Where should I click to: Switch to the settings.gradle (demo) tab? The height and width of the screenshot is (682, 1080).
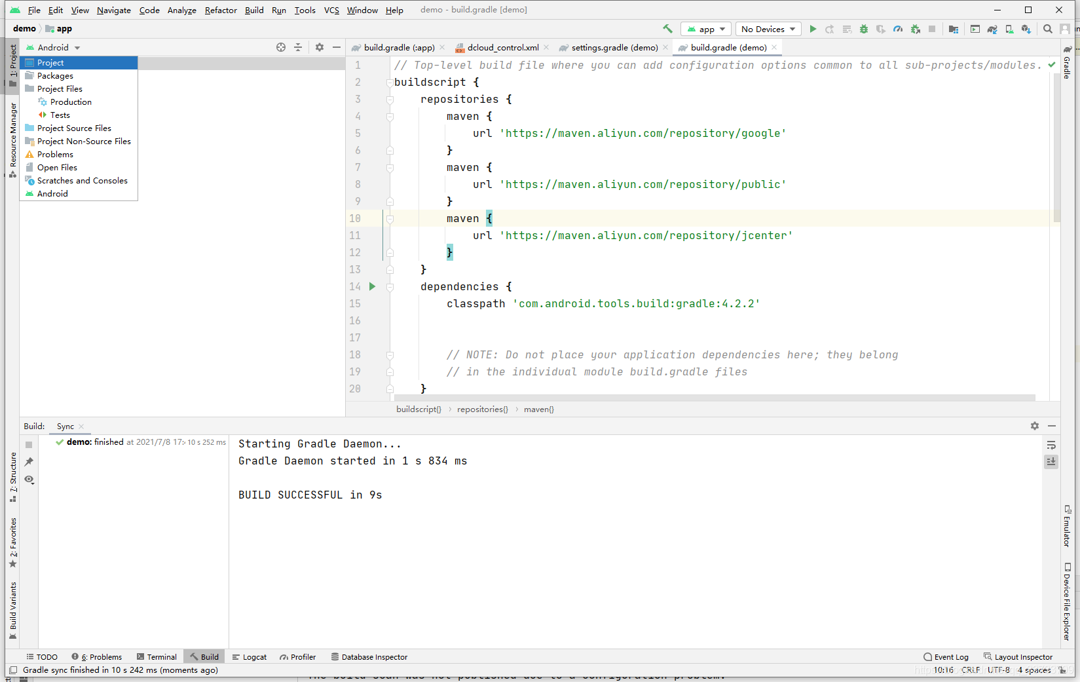[x=614, y=47]
